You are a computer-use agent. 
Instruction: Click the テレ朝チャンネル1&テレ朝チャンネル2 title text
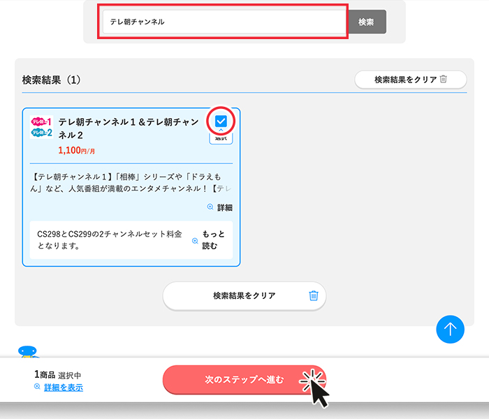[x=128, y=128]
